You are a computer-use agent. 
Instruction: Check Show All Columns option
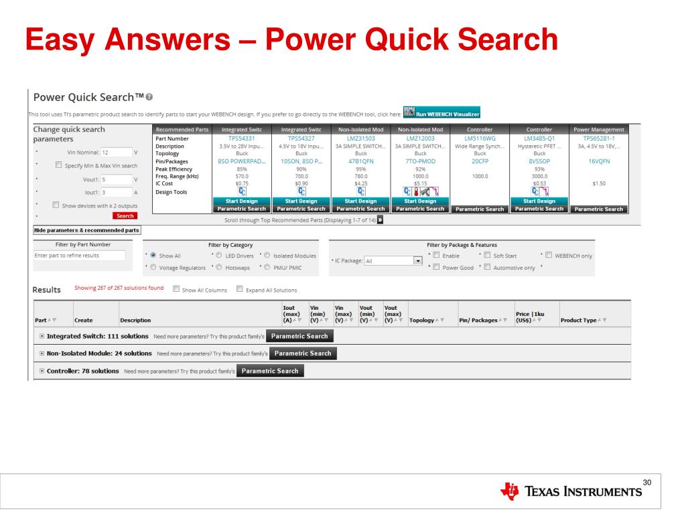click(176, 289)
